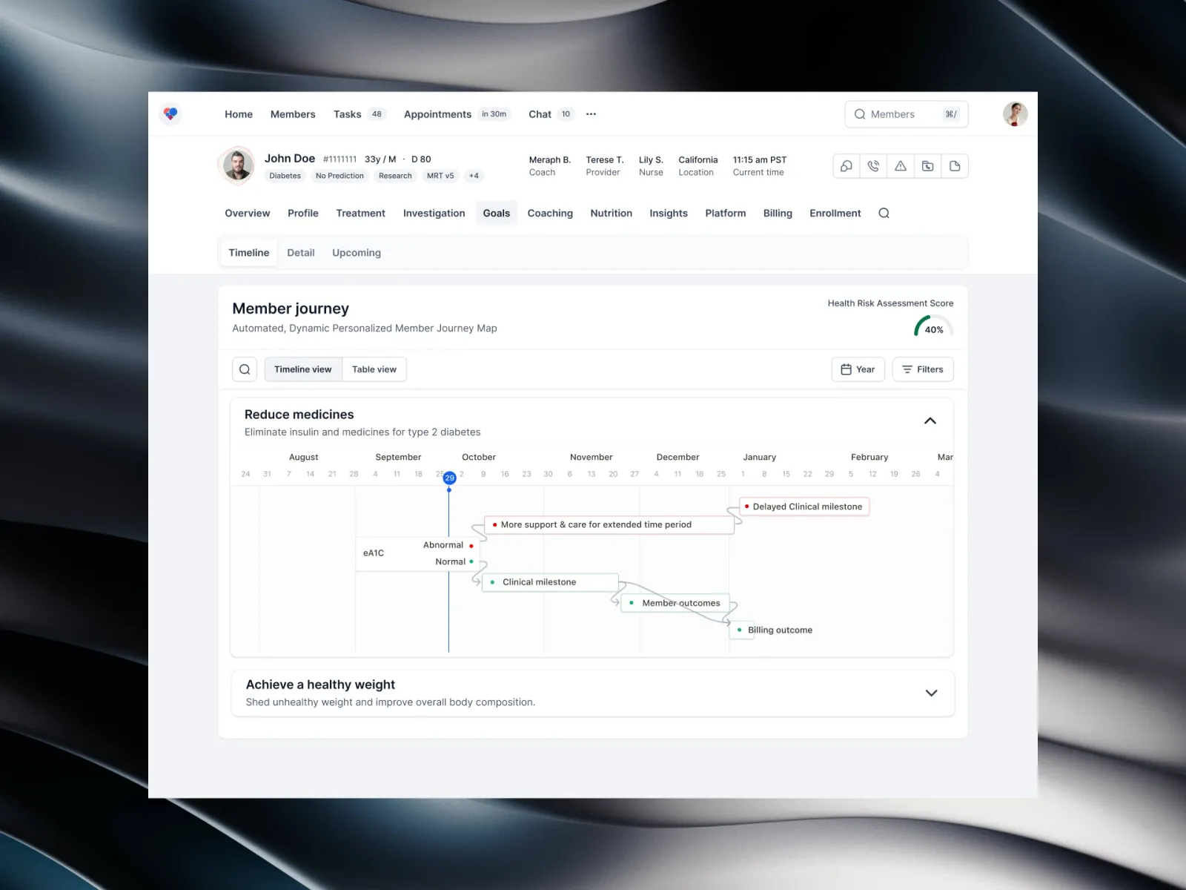Open Chat with 10 badge

pos(551,114)
